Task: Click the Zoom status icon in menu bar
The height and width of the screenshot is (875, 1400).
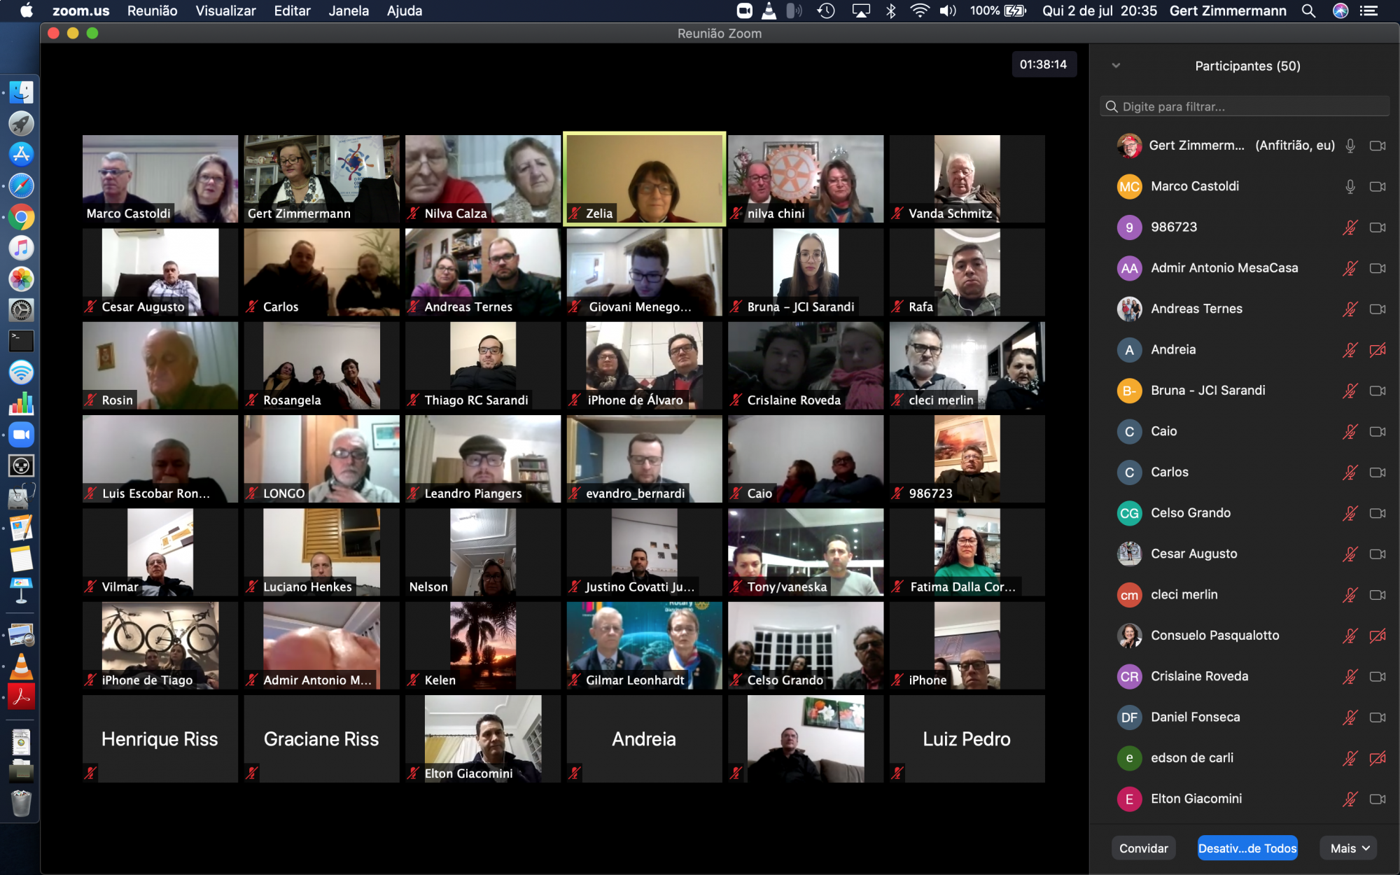Action: click(744, 10)
